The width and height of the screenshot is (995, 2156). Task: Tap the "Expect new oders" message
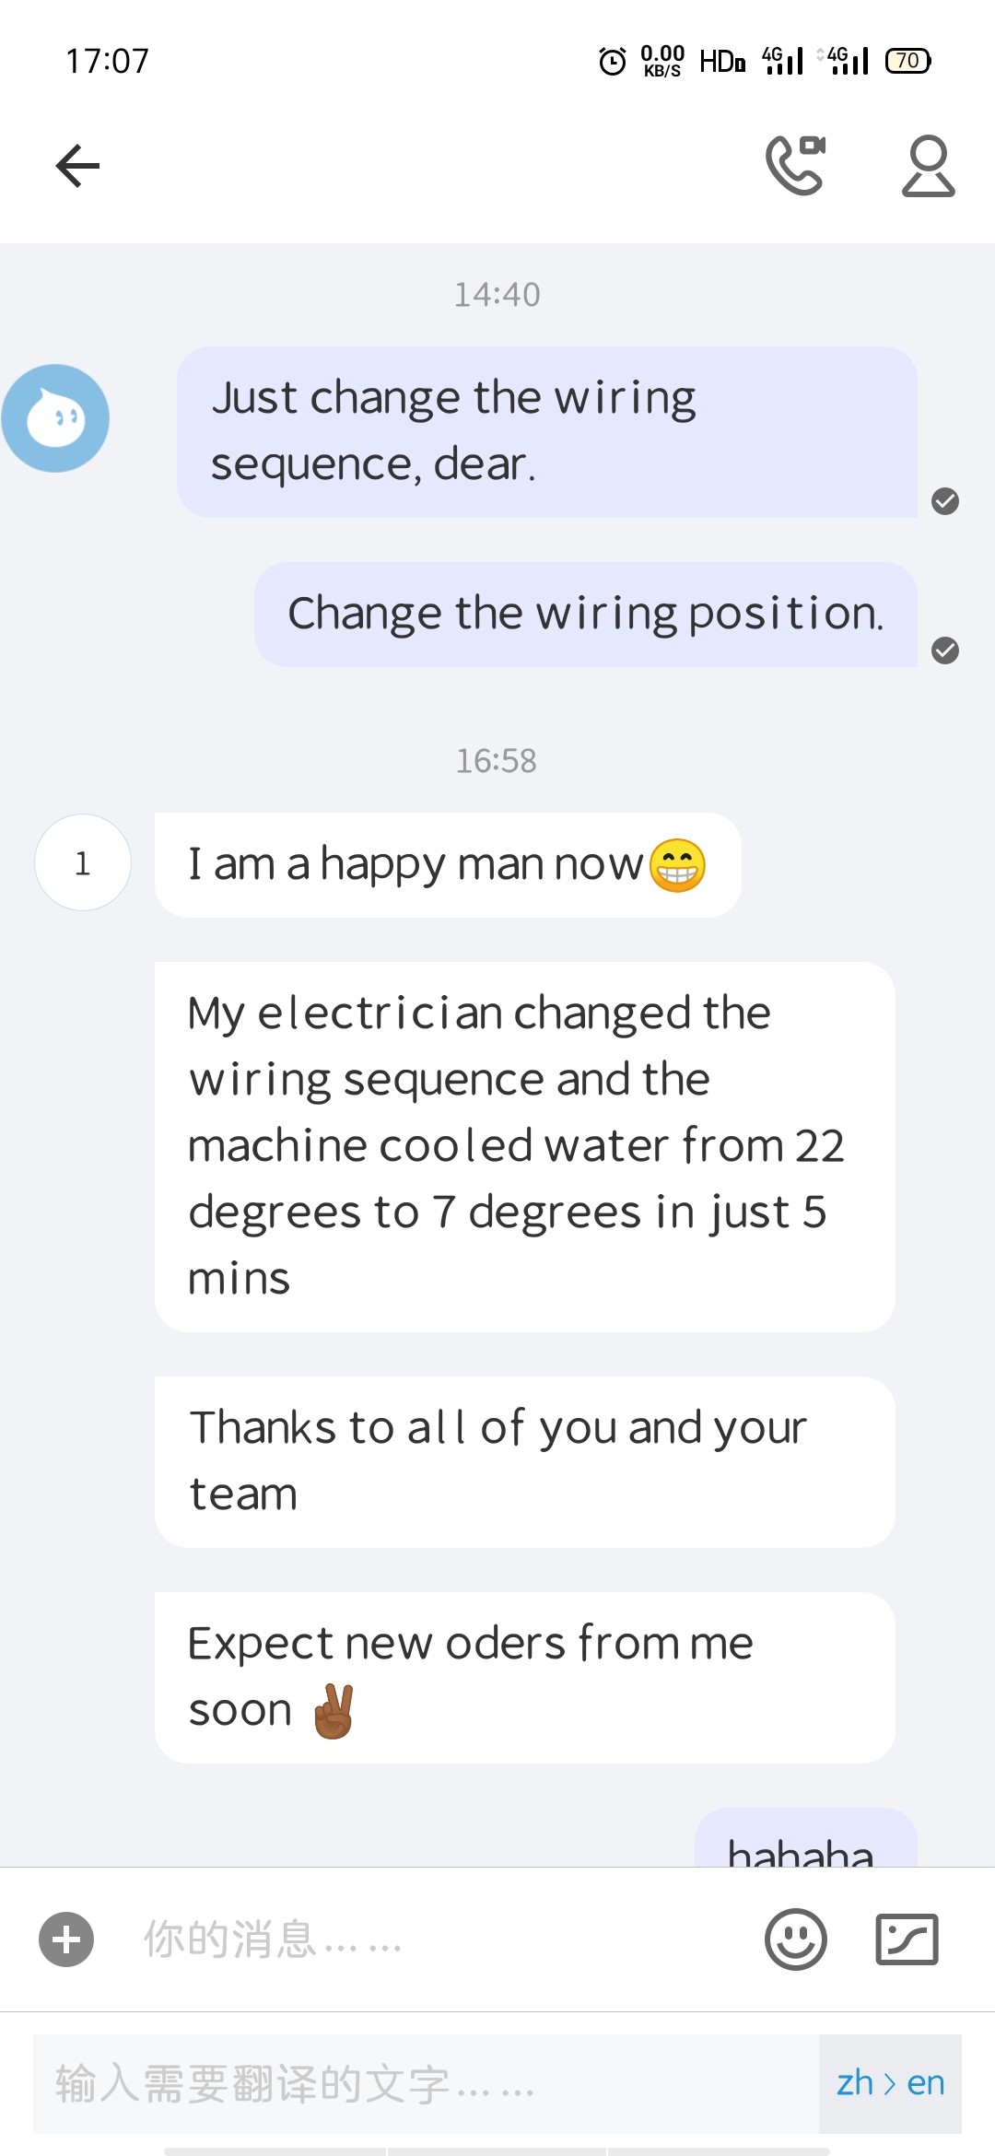[524, 1677]
